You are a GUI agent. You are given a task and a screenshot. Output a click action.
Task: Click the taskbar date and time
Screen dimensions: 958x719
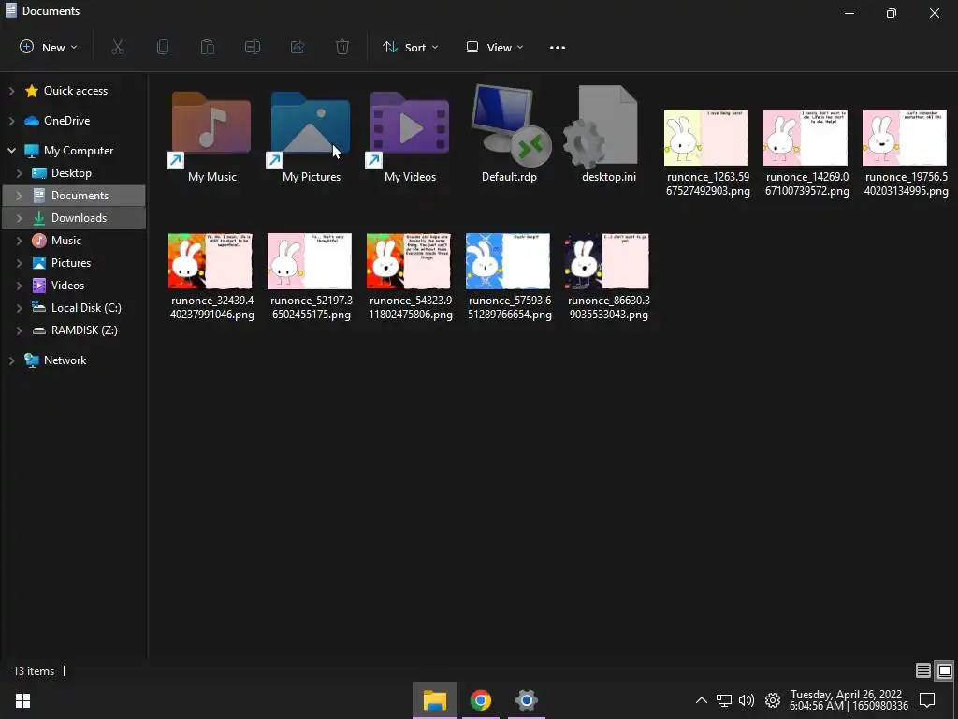click(849, 700)
